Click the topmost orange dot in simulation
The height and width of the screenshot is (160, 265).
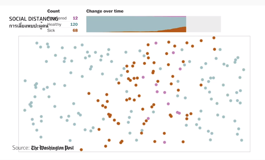coord(214,38)
